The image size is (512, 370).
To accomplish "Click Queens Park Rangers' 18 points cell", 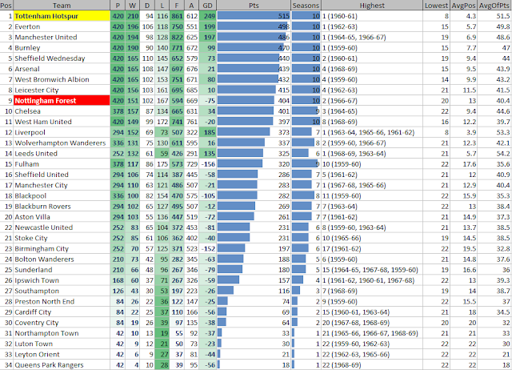I will click(254, 364).
